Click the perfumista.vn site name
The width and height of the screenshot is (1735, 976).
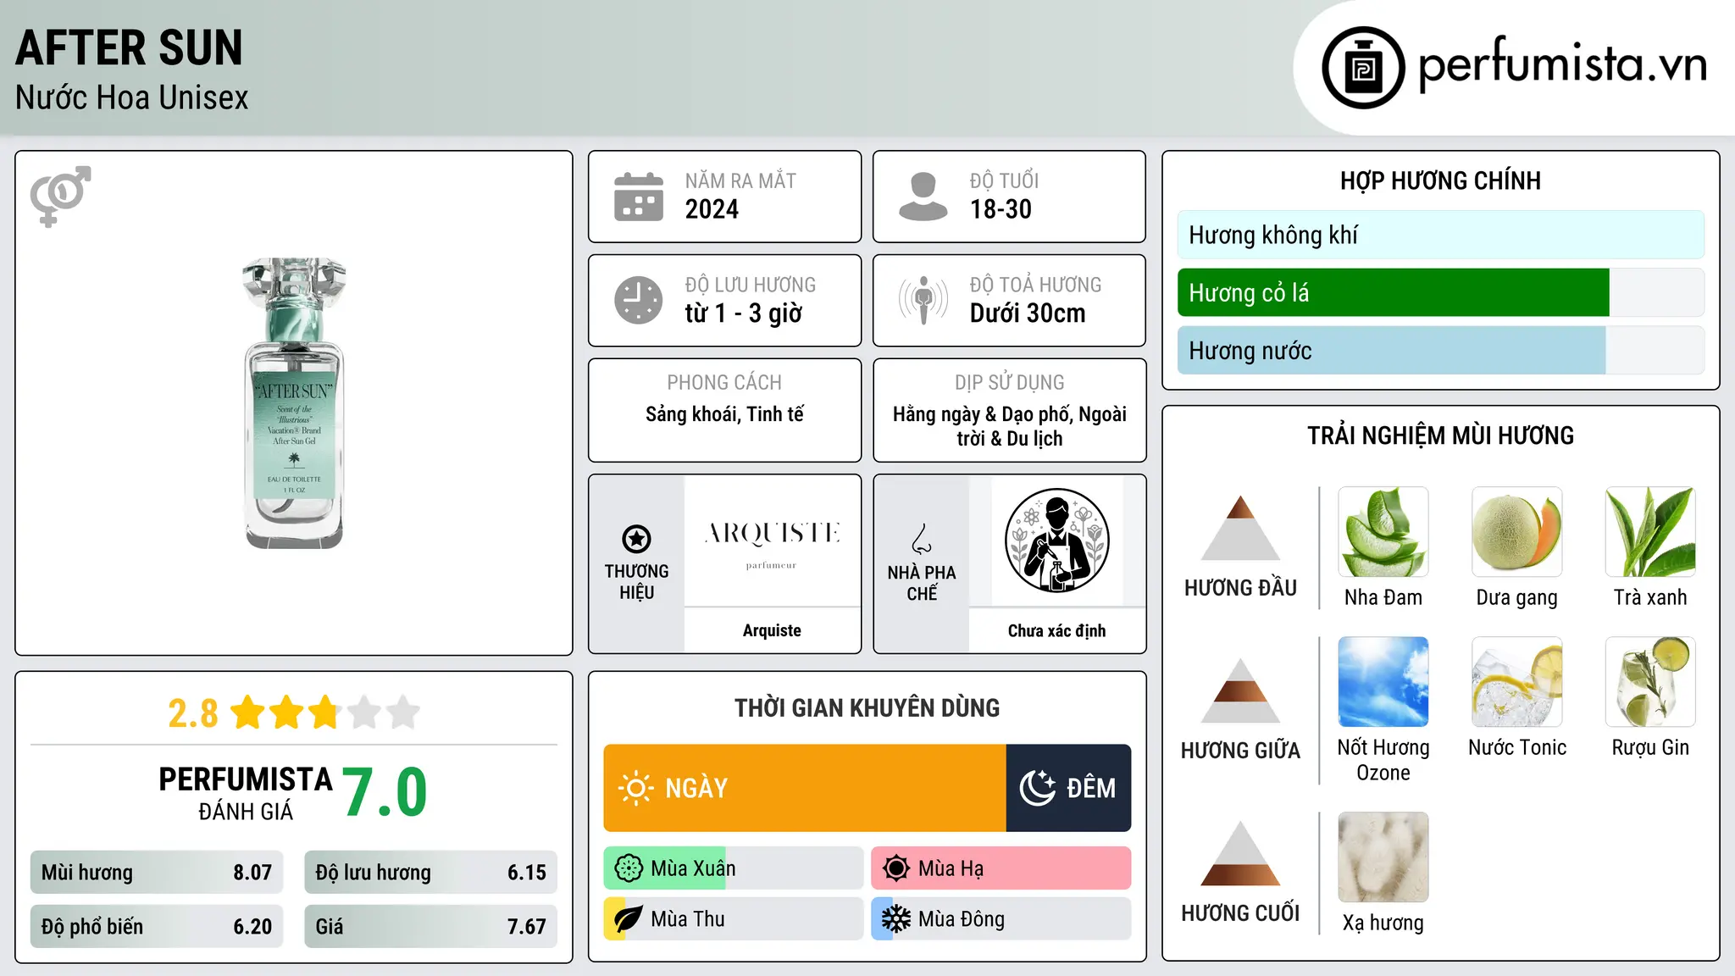tap(1563, 64)
